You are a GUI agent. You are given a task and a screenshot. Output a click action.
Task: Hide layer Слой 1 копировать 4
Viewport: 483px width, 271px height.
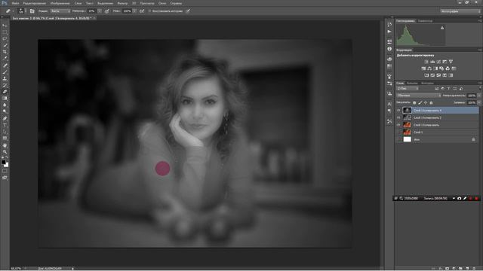[x=398, y=111]
